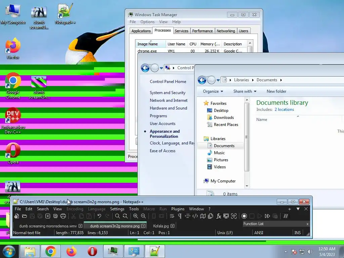
Task: Open Options menu in Task Manager
Action: point(147,22)
